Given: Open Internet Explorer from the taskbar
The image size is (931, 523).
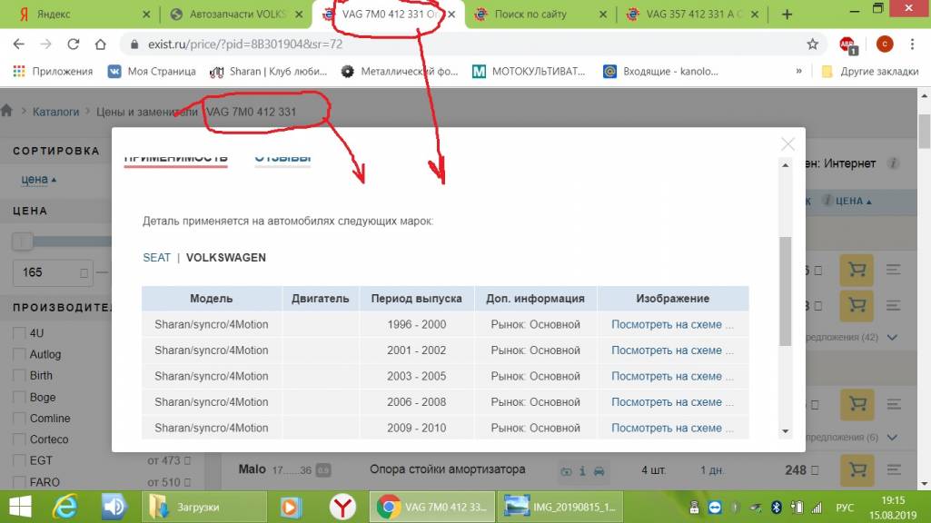Looking at the screenshot, I should click(x=65, y=507).
